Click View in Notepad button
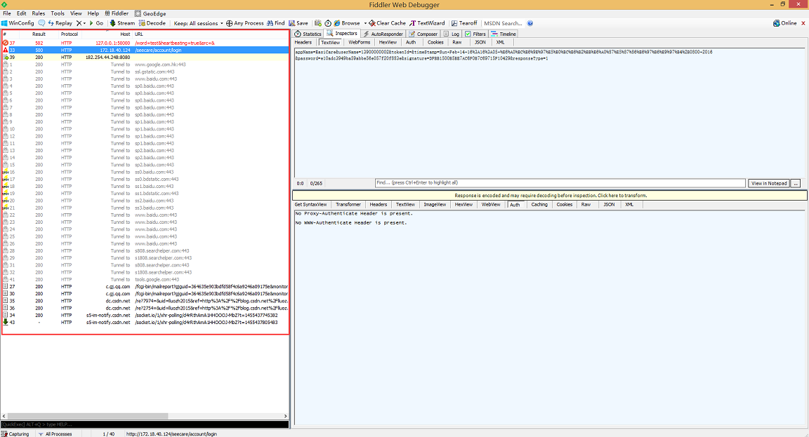The image size is (809, 437). coord(769,184)
